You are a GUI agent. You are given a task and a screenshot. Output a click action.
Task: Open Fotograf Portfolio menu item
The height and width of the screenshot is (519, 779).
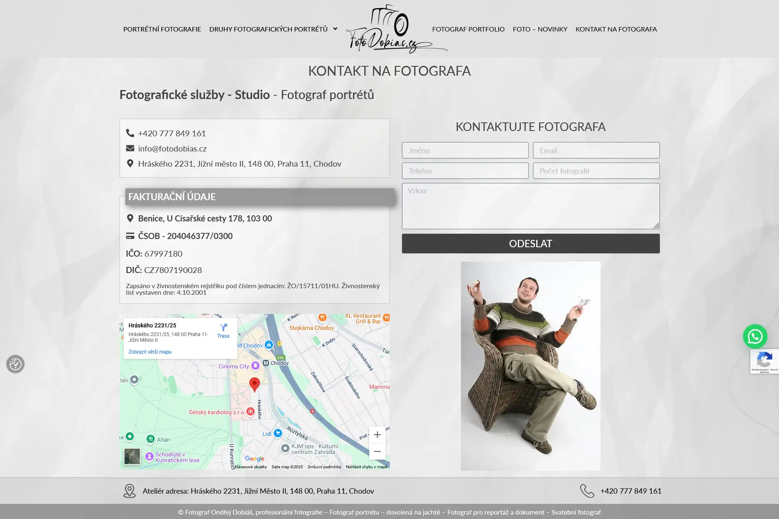pos(468,29)
